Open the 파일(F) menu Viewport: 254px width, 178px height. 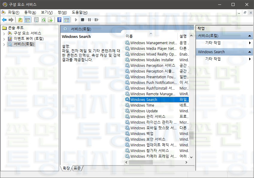13,13
